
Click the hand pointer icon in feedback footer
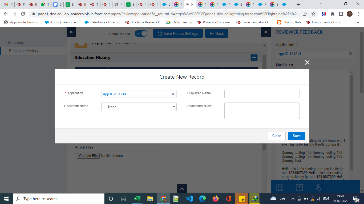click(318, 187)
